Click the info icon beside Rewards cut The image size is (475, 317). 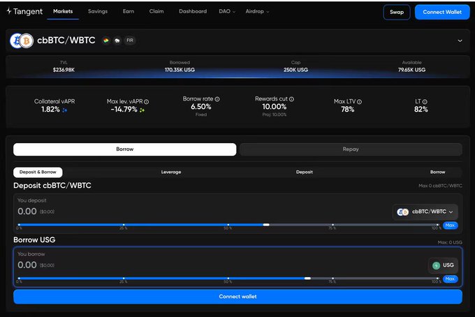(x=291, y=99)
